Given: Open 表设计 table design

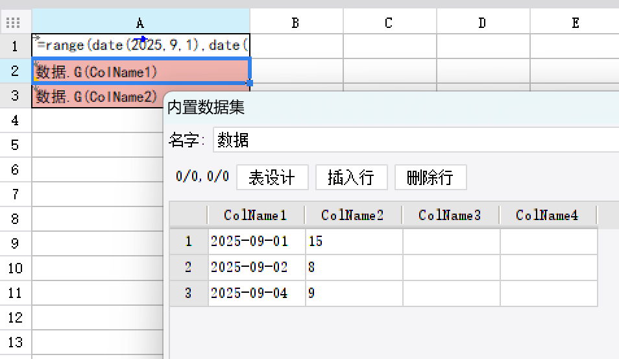Looking at the screenshot, I should pos(272,178).
